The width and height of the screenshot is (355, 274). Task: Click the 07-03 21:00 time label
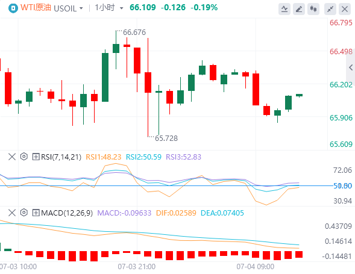pos(137,267)
